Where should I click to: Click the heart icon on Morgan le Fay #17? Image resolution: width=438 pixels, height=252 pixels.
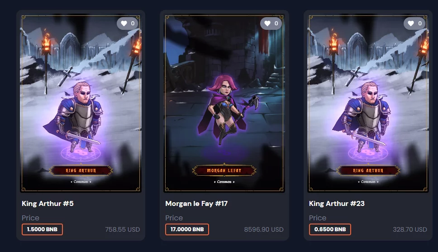267,23
